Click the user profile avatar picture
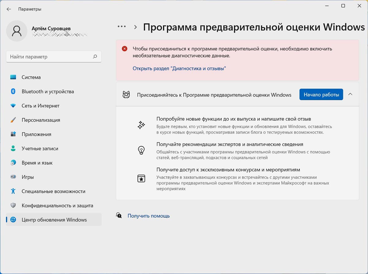The image size is (368, 274). [17, 31]
